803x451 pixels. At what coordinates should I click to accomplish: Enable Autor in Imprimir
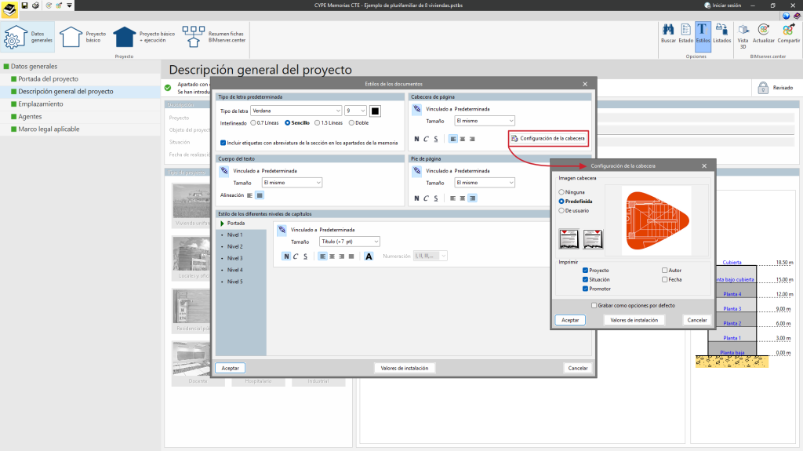pyautogui.click(x=664, y=270)
